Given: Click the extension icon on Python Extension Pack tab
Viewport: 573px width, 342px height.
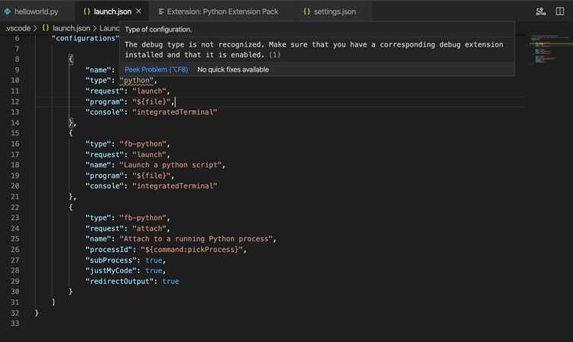Looking at the screenshot, I should click(x=161, y=11).
